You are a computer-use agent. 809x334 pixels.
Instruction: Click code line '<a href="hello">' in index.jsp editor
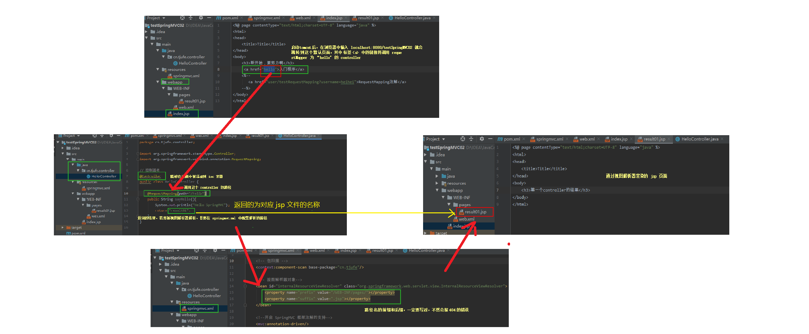click(x=274, y=69)
